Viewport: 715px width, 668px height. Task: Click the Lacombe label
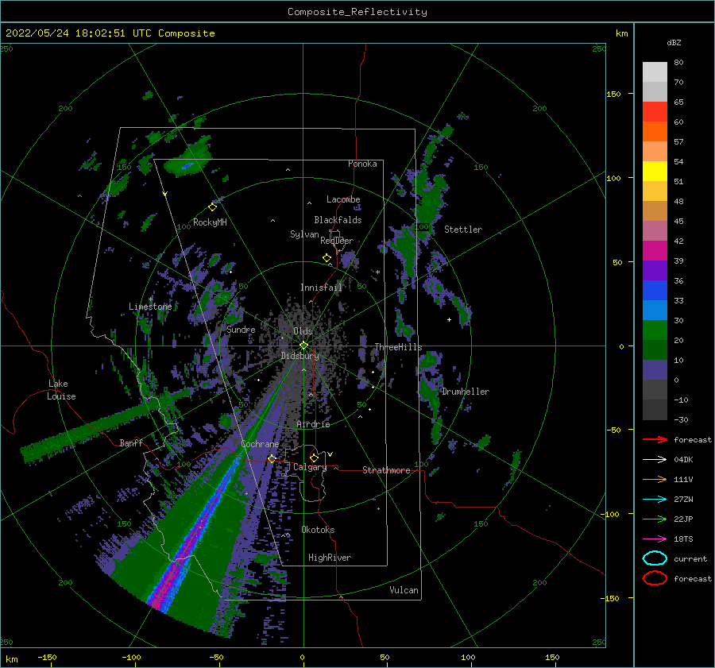pos(343,199)
